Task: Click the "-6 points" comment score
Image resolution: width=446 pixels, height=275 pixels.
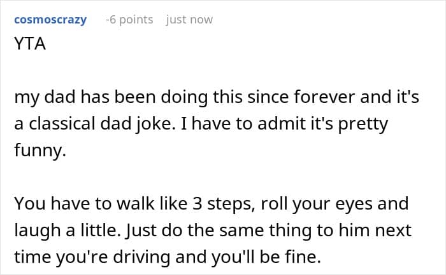Action: [x=129, y=20]
